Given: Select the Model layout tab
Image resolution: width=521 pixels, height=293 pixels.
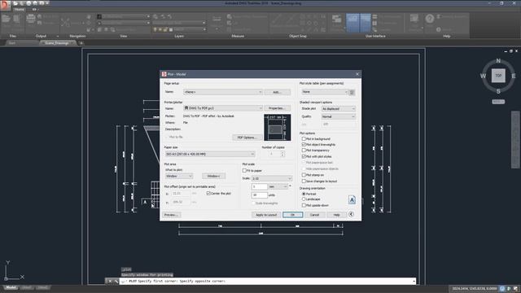Looking at the screenshot, I should point(11,287).
